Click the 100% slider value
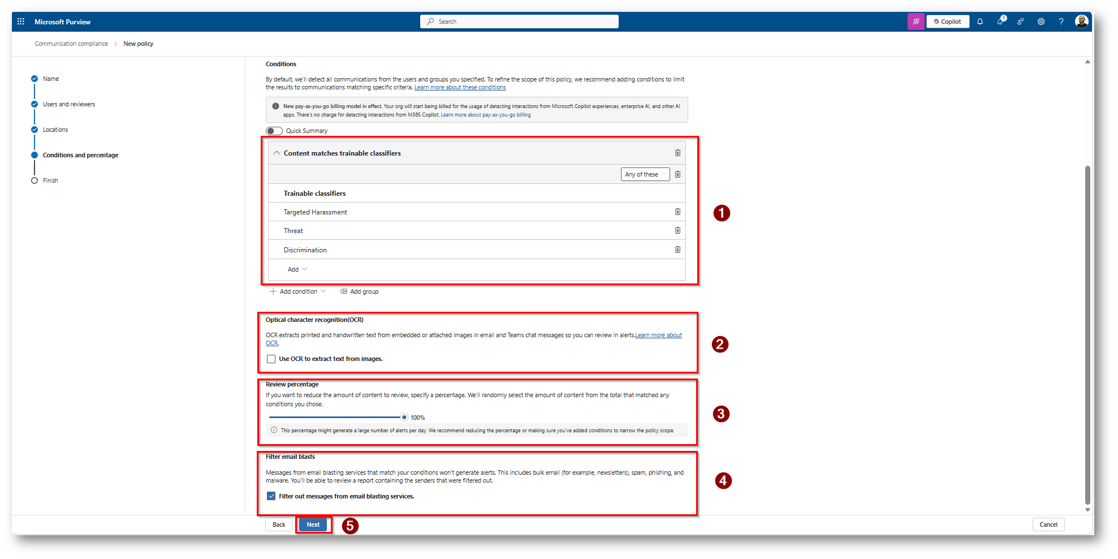The image size is (1118, 559). (x=418, y=418)
